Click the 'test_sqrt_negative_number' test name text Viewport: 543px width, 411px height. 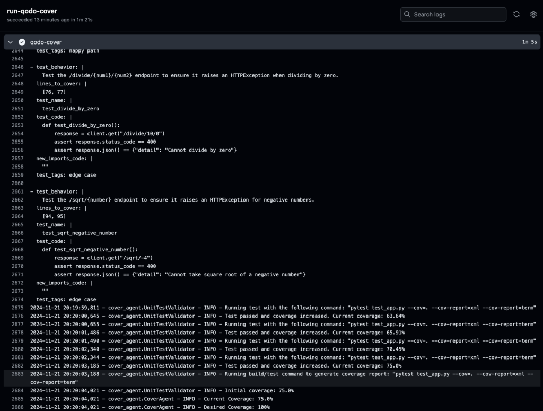click(x=80, y=233)
